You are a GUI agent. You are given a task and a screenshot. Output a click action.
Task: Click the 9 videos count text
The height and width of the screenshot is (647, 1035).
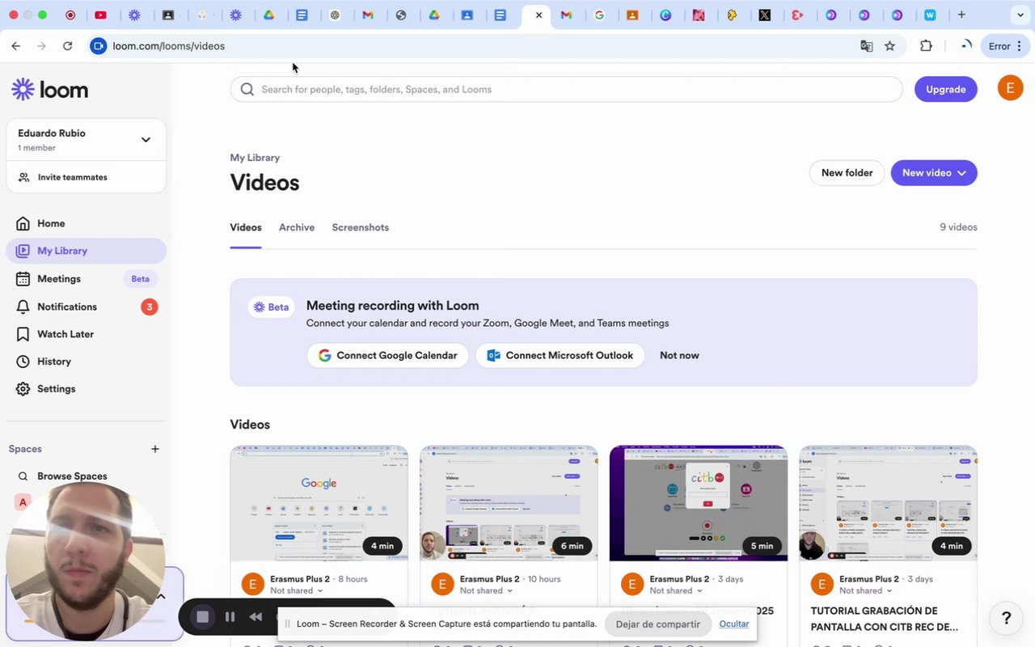(958, 227)
